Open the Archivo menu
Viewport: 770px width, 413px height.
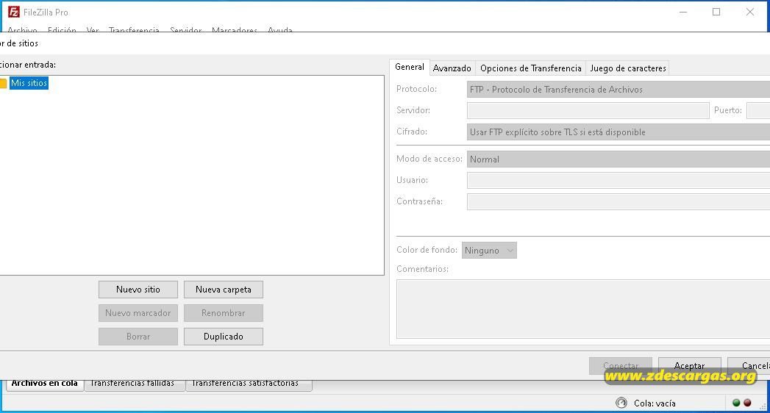(x=23, y=29)
